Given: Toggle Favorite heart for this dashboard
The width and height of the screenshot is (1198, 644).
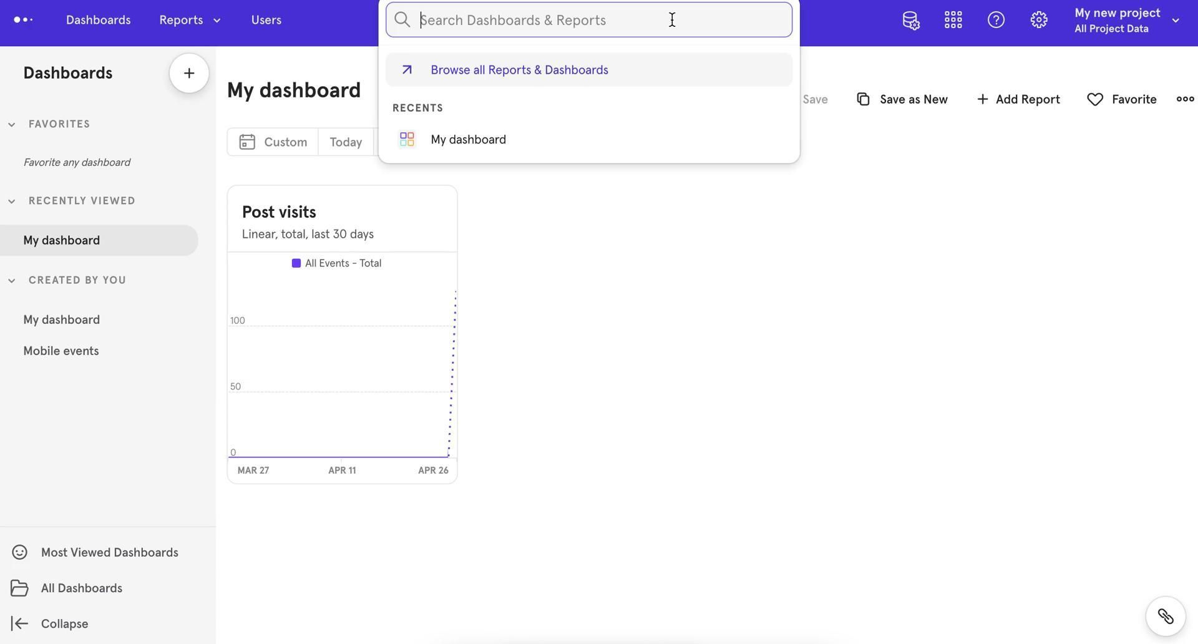Looking at the screenshot, I should (1121, 99).
